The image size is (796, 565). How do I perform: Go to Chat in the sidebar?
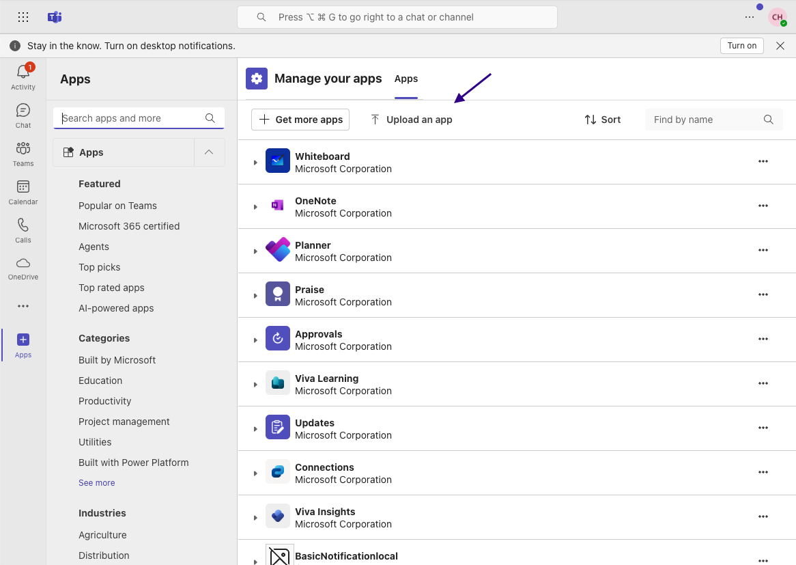click(23, 116)
